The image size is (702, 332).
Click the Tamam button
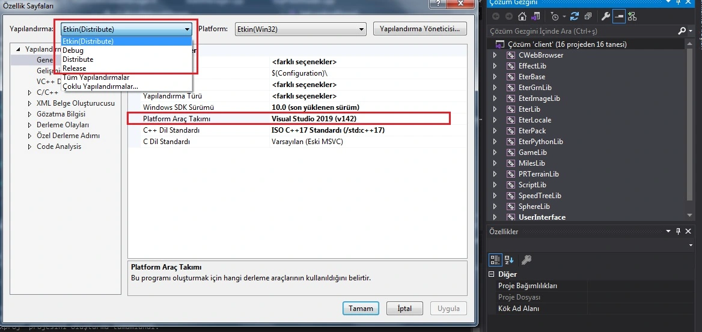[361, 309]
